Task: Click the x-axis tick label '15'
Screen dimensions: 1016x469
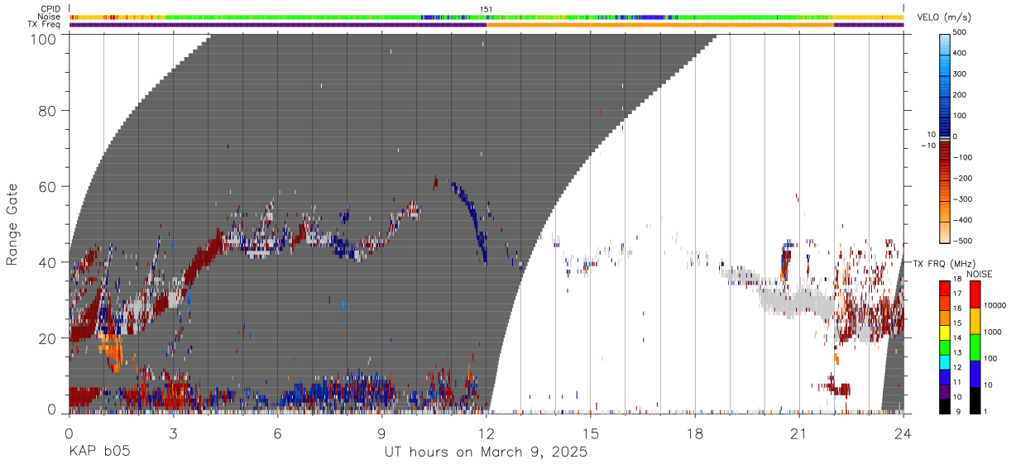Action: pos(591,433)
